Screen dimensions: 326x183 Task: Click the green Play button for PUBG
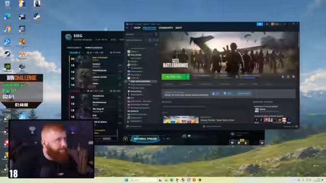click(174, 77)
